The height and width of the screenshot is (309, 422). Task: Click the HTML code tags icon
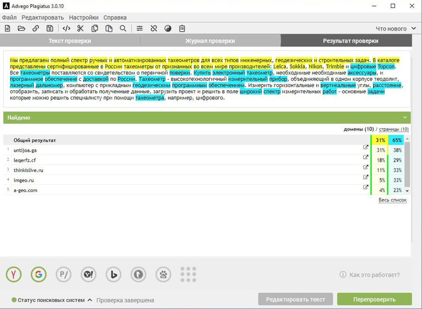[x=66, y=28]
